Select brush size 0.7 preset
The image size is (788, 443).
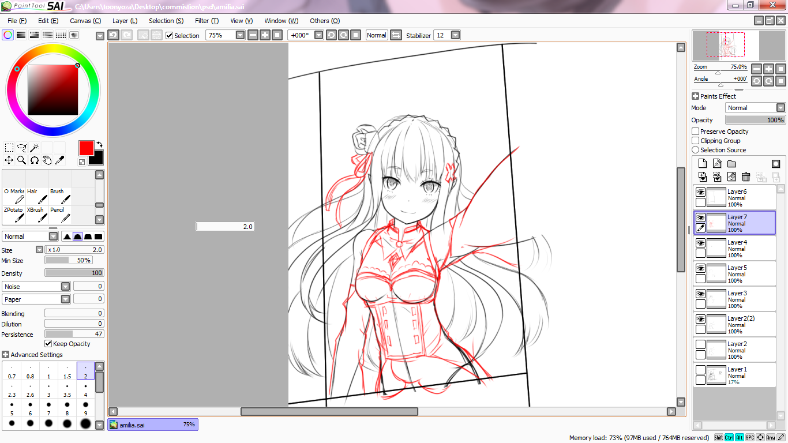[12, 371]
